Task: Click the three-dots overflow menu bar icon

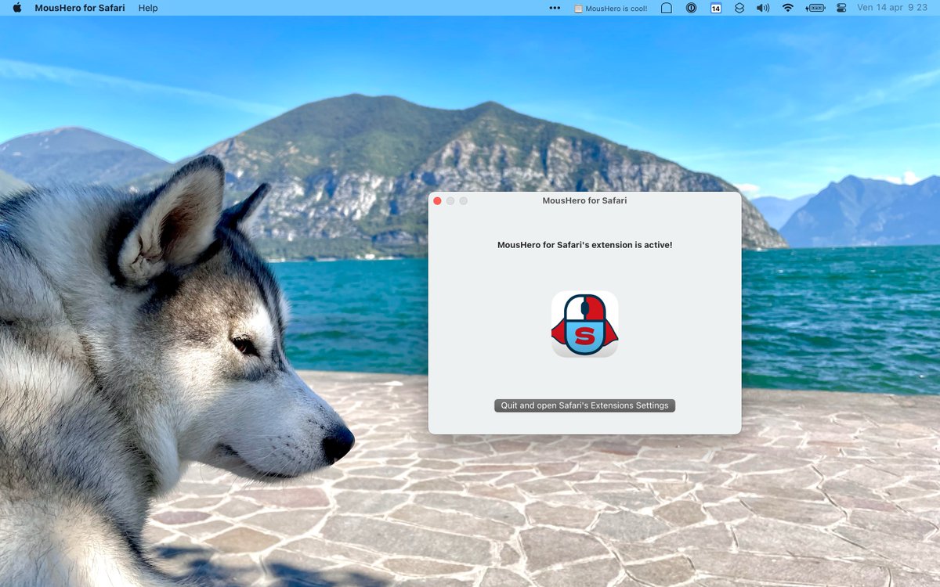Action: pos(555,8)
